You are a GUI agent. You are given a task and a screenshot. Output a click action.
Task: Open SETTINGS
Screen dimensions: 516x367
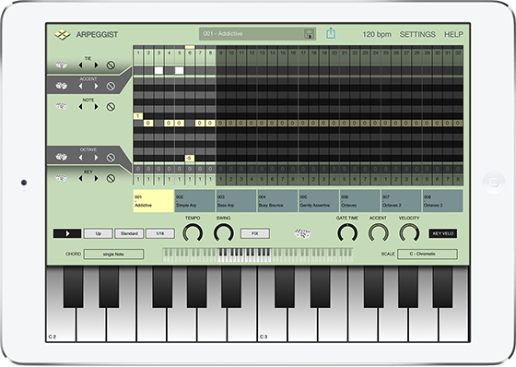(417, 34)
